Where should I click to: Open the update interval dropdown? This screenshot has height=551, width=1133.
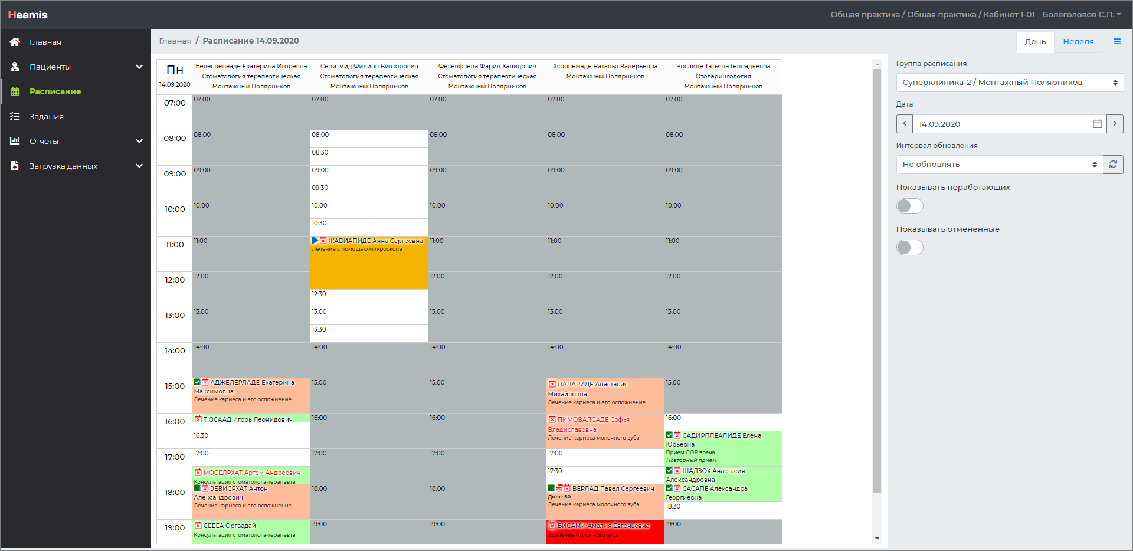(999, 165)
